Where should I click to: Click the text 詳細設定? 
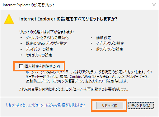click(x=104, y=38)
